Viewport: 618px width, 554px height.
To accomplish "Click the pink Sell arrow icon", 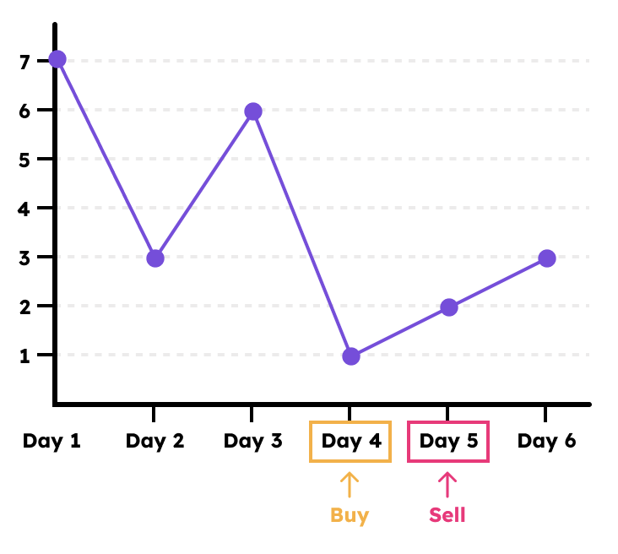I will pos(447,484).
